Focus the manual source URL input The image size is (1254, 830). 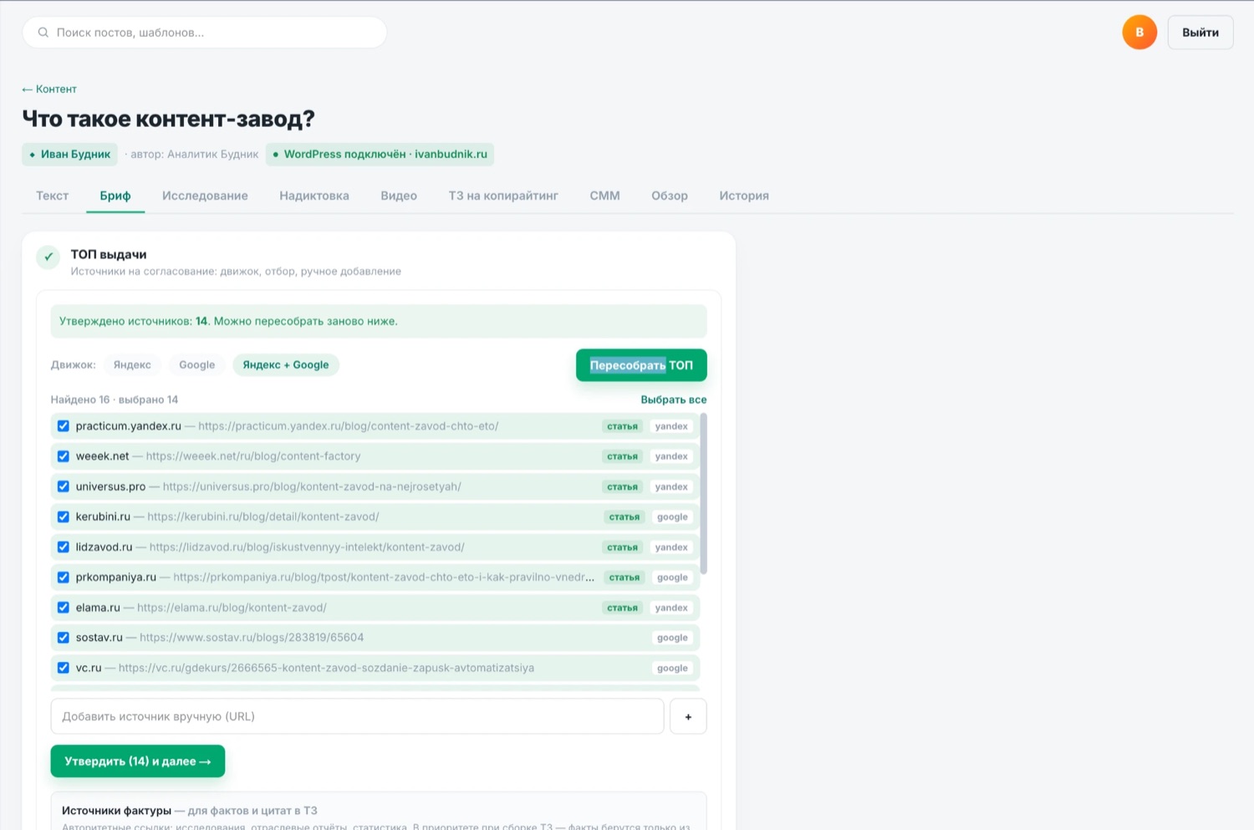point(357,716)
